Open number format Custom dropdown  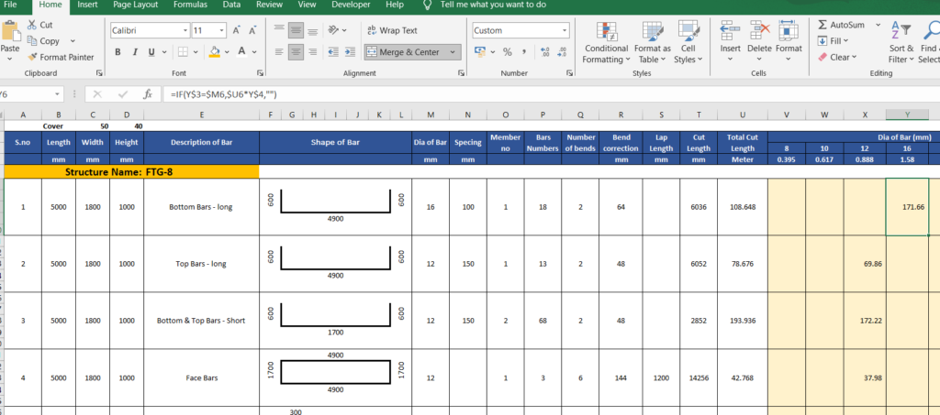[565, 30]
